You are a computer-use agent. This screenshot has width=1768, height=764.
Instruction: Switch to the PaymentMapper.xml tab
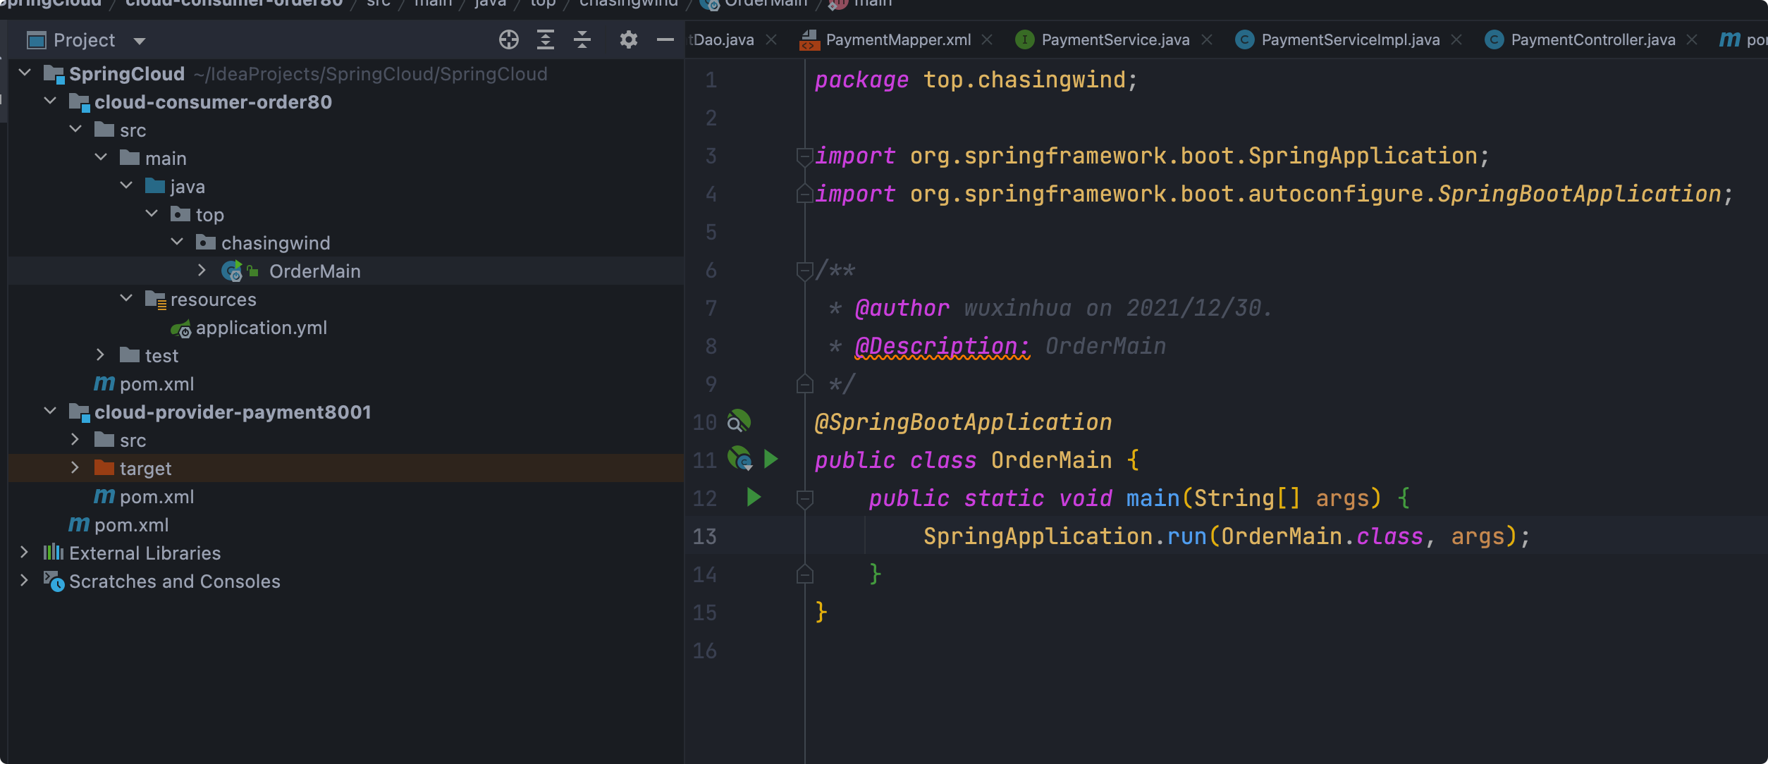(x=897, y=40)
